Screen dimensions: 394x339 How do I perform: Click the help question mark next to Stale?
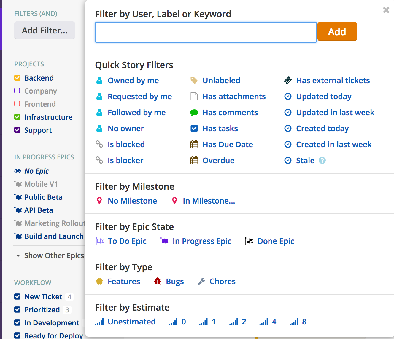322,160
